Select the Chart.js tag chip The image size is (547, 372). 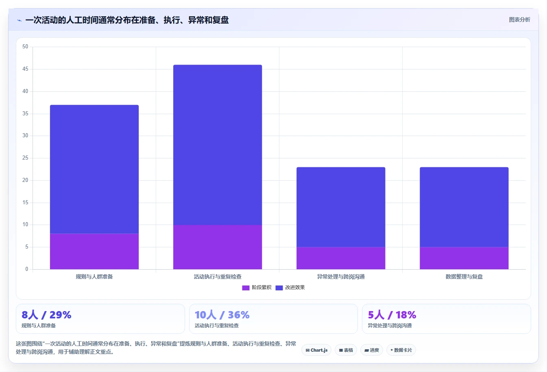316,350
